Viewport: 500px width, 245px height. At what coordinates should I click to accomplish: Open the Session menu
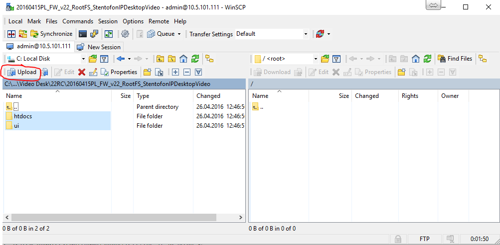[108, 21]
